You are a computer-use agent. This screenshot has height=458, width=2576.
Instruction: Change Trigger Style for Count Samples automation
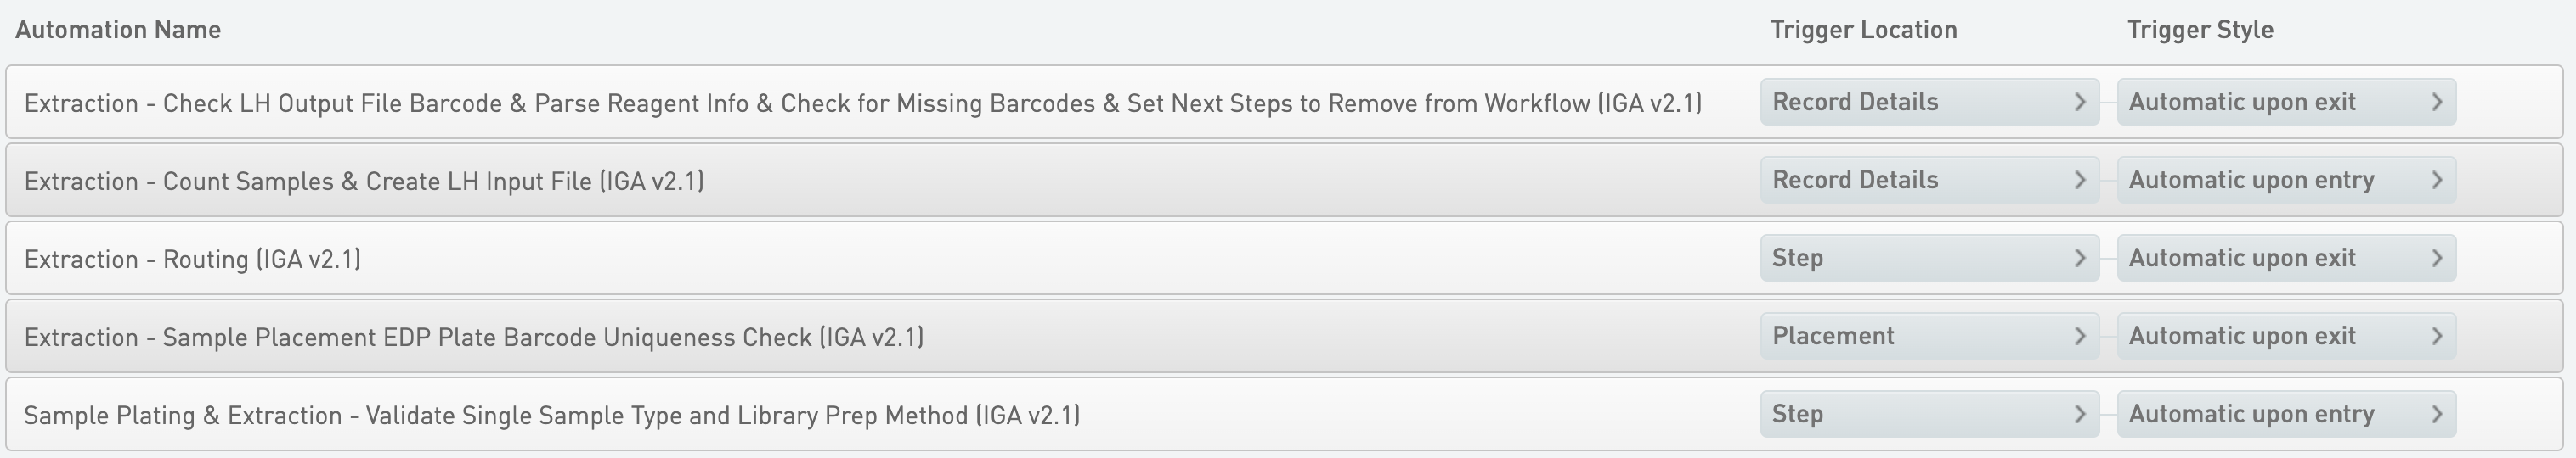2285,180
